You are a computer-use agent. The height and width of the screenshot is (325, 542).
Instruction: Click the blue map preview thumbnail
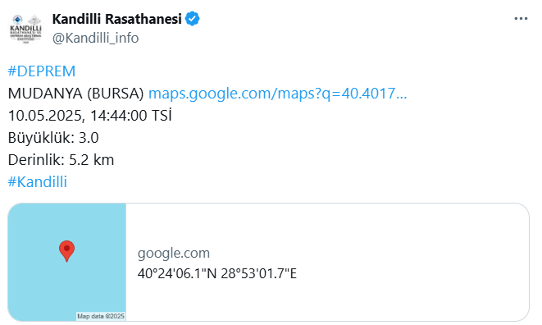67,262
